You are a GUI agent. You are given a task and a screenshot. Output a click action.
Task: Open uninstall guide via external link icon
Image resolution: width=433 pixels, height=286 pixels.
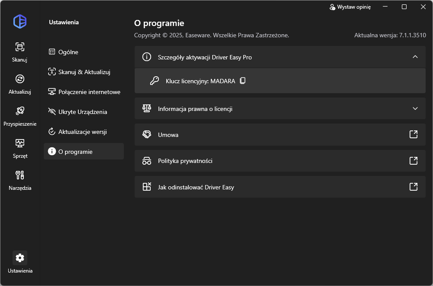click(x=414, y=186)
